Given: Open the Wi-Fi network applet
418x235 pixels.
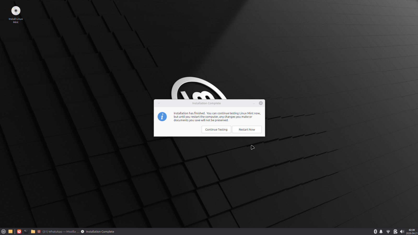Looking at the screenshot, I should (388, 231).
